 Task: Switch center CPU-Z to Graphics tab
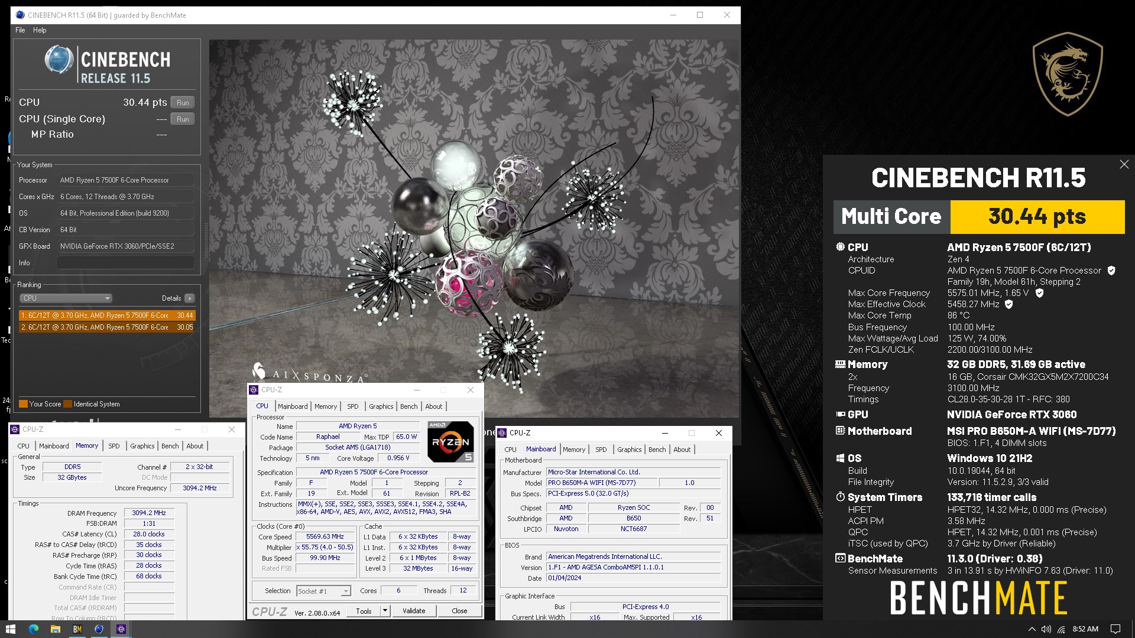tap(381, 406)
